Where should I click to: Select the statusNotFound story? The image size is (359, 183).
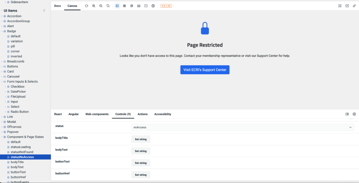point(22,152)
